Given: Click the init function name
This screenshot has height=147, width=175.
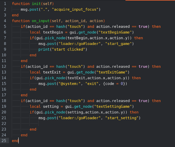Looking at the screenshot, I should [x=36, y=4].
